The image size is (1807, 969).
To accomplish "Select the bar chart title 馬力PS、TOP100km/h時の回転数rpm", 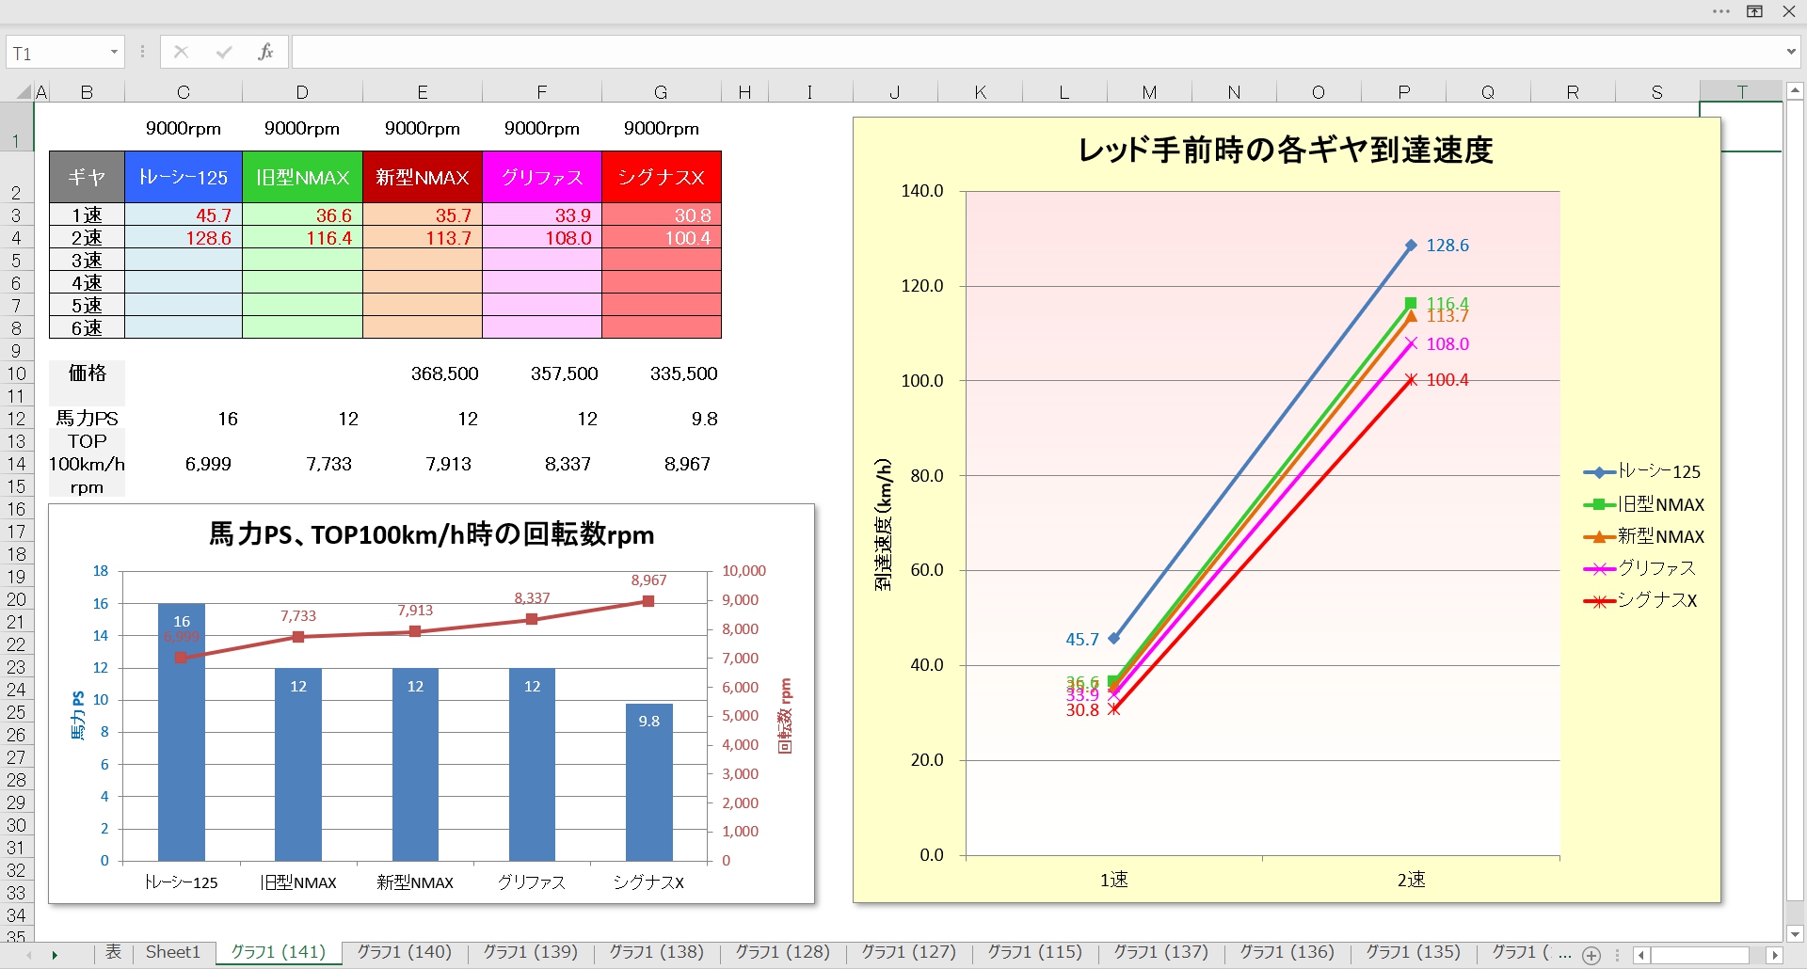I will [x=431, y=534].
